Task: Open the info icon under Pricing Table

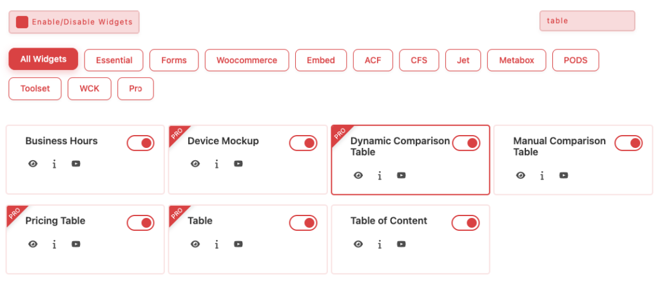Action: (54, 244)
